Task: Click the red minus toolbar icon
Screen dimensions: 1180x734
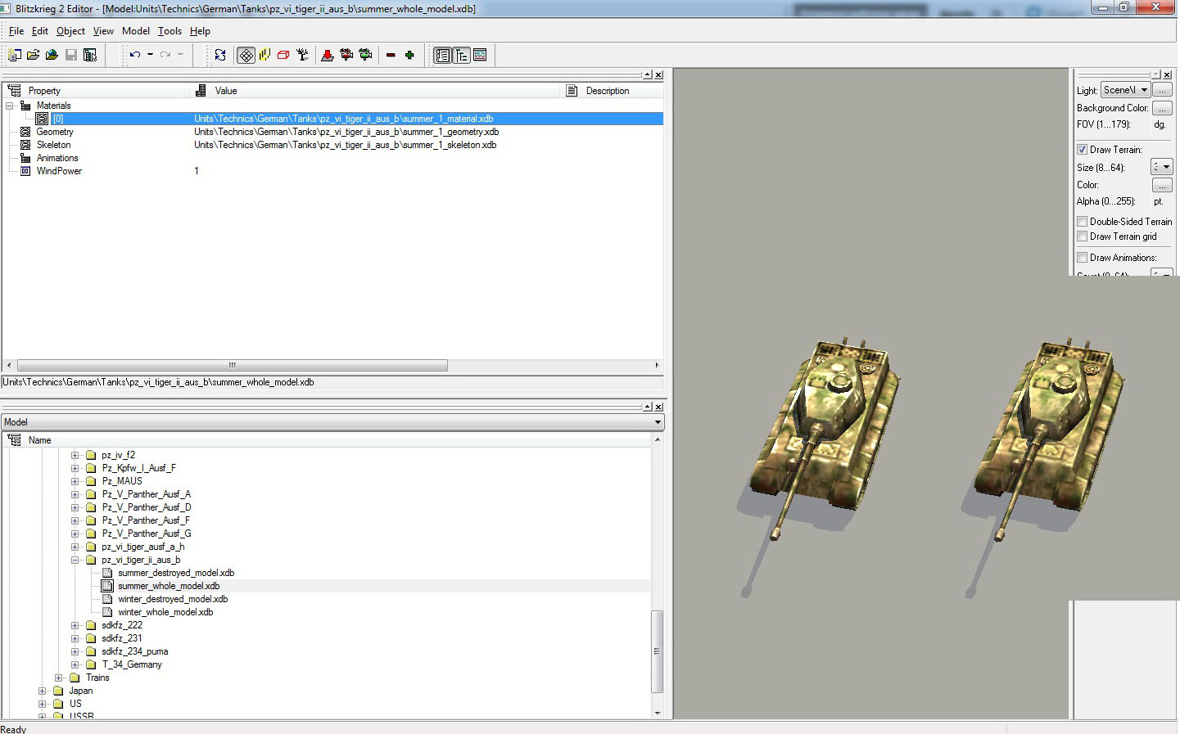Action: coord(391,55)
